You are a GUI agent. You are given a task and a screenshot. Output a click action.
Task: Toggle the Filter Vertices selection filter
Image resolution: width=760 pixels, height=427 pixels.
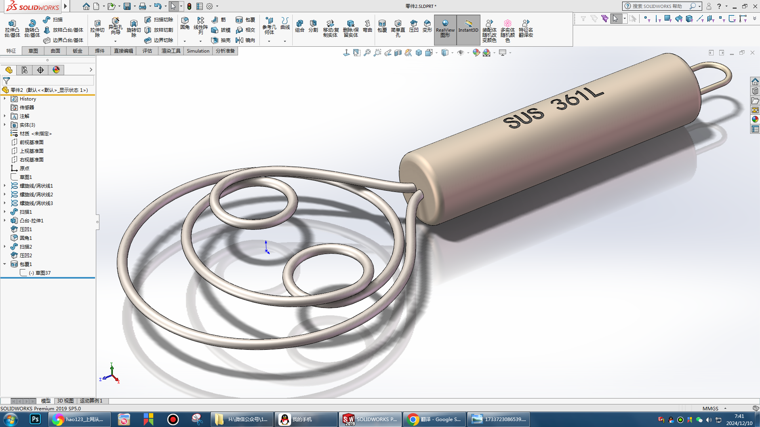click(647, 19)
